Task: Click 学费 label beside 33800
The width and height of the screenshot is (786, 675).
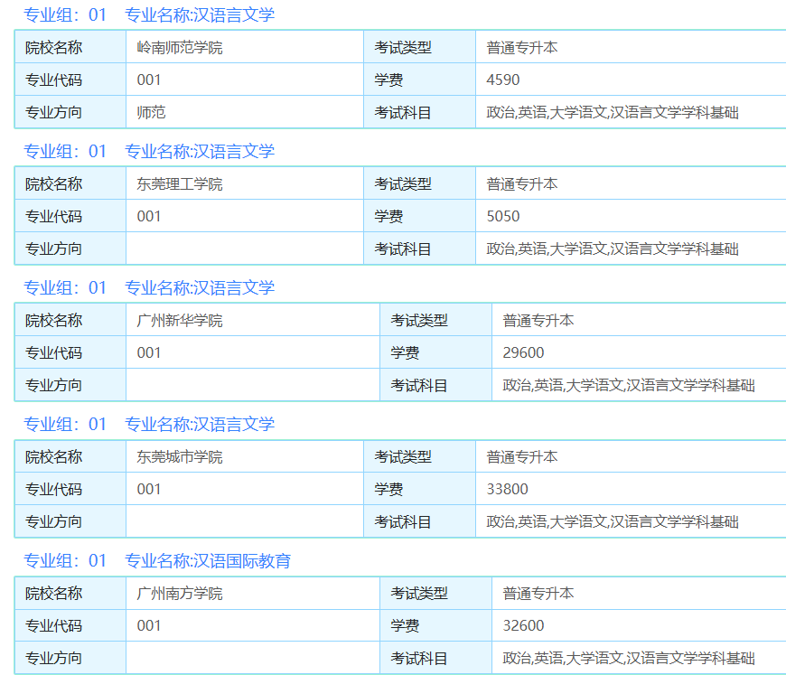Action: coord(388,489)
